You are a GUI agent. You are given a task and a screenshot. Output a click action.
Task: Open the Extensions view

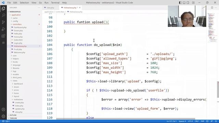3,36
